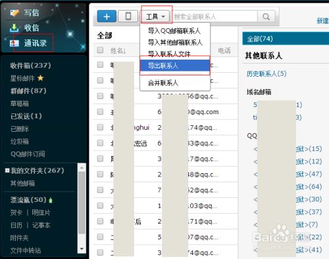Click sidebar scrollbar down arrow
This screenshot has height=259, width=329.
pyautogui.click(x=82, y=249)
